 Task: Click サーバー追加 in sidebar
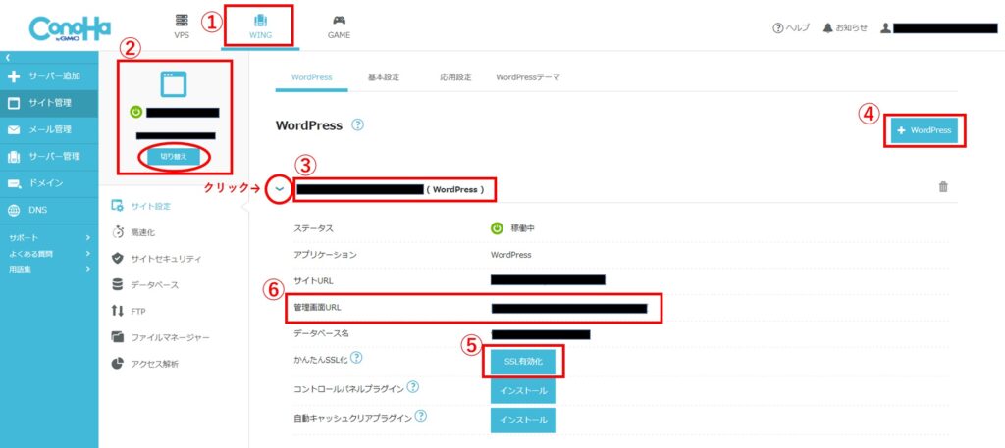tap(49, 76)
